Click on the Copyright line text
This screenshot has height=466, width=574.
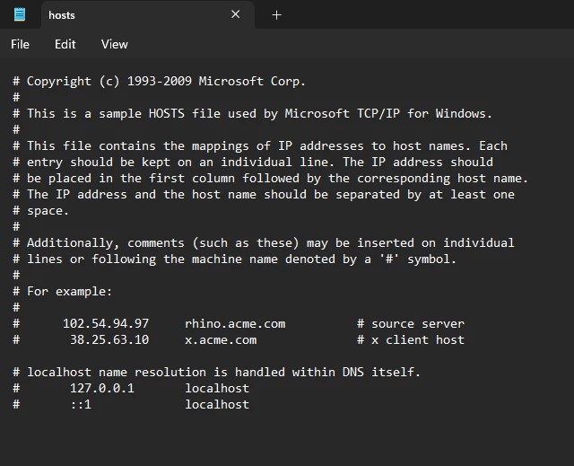coord(160,82)
